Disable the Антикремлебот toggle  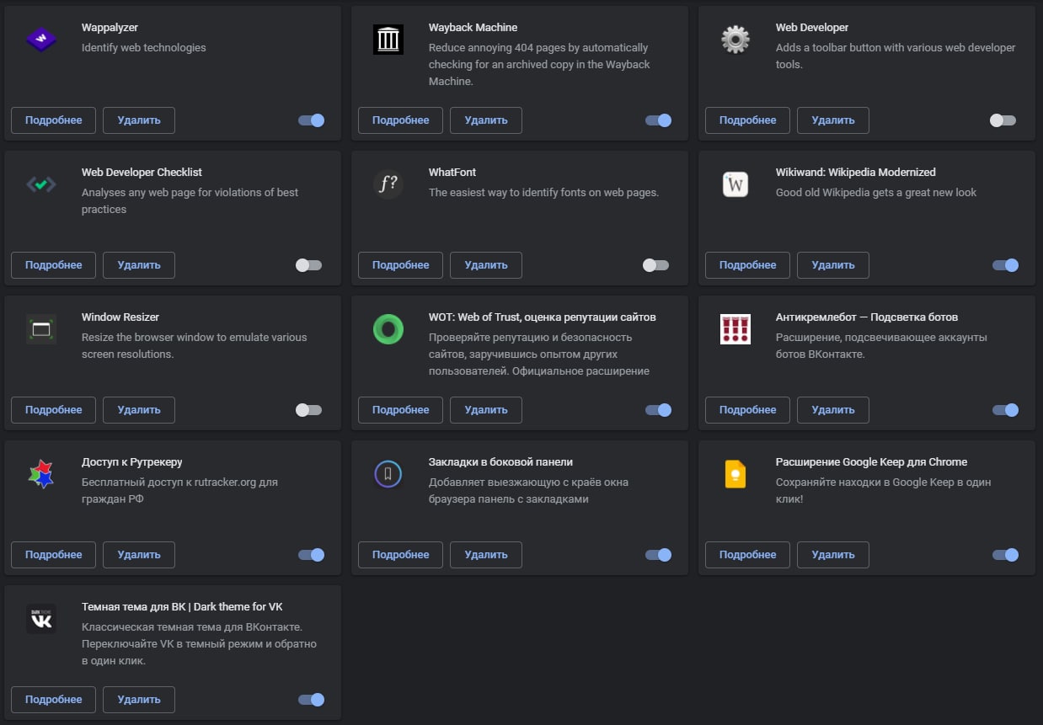tap(1005, 410)
